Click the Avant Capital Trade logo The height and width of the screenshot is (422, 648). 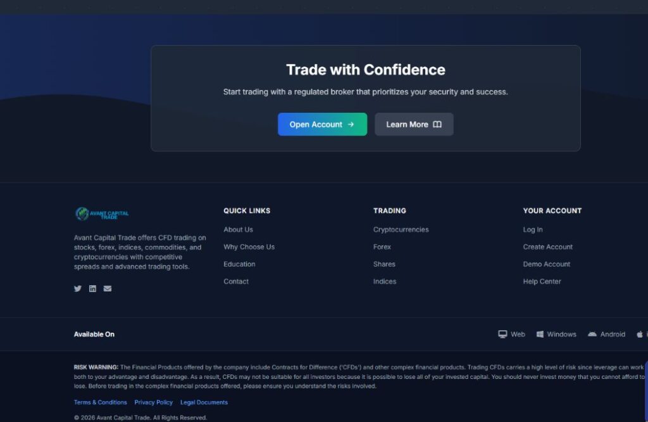(102, 214)
